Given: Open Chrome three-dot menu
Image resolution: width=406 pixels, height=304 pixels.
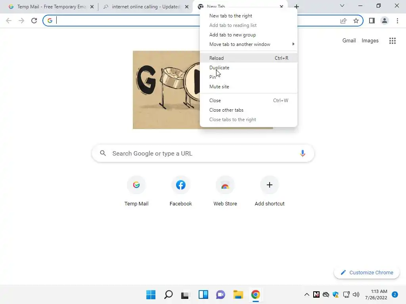Looking at the screenshot, I should [x=397, y=21].
